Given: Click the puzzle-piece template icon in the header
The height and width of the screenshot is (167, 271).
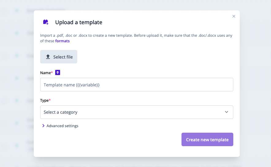Looking at the screenshot, I should 46,22.
